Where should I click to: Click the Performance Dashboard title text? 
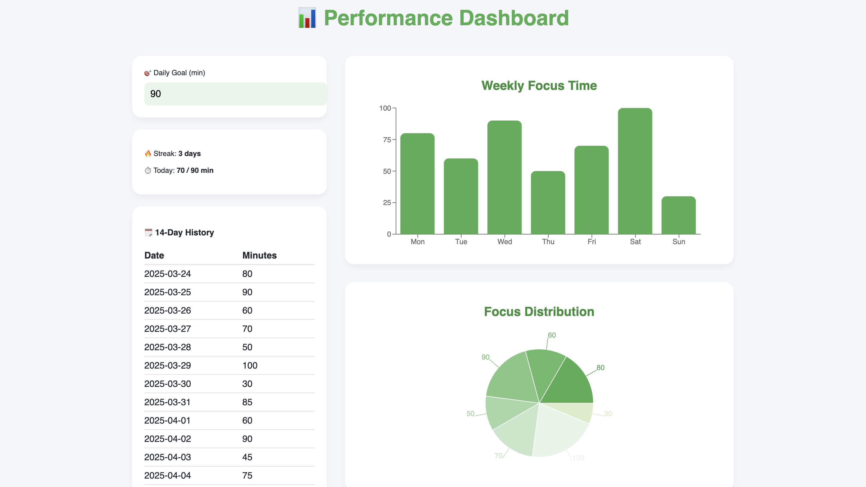[446, 18]
